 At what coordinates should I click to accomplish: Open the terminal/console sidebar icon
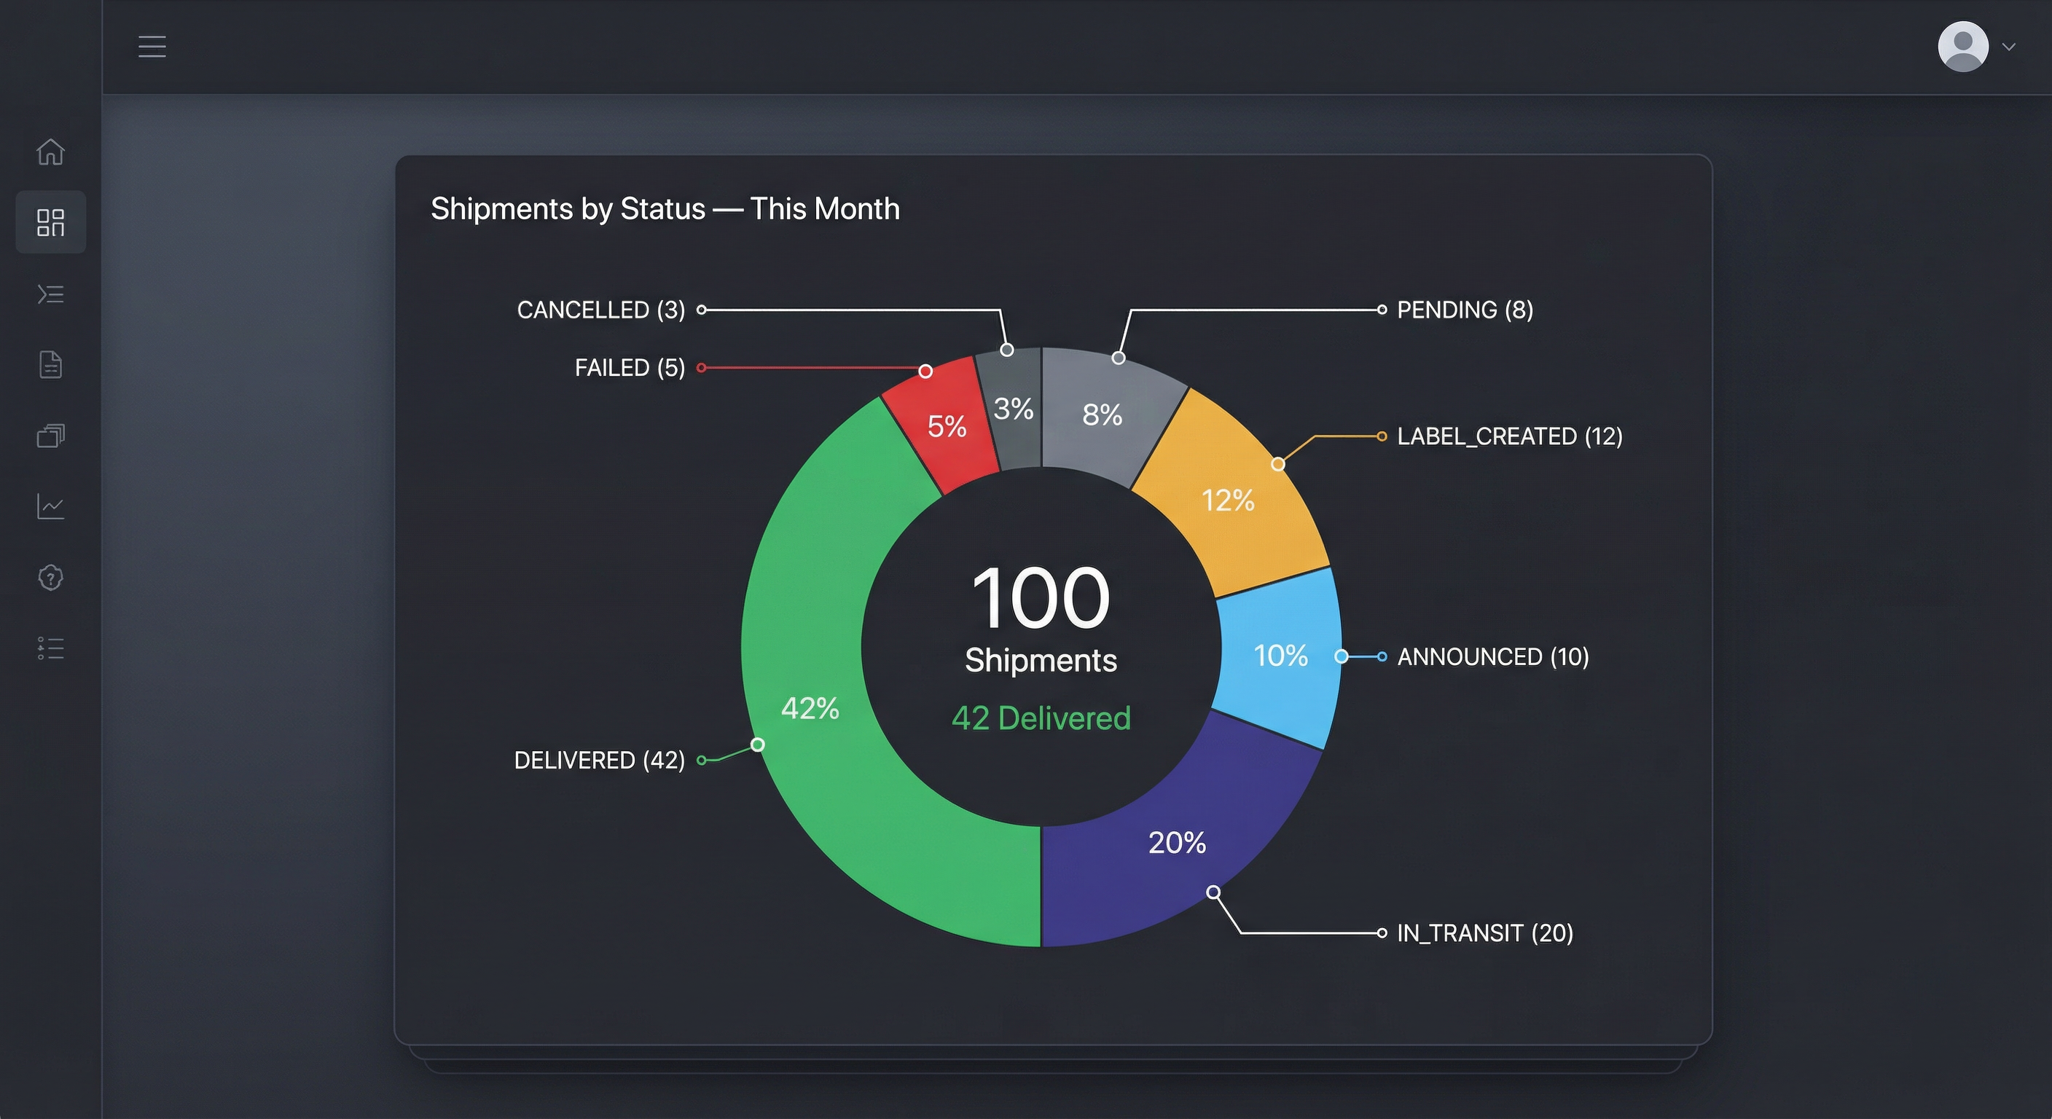pos(50,294)
